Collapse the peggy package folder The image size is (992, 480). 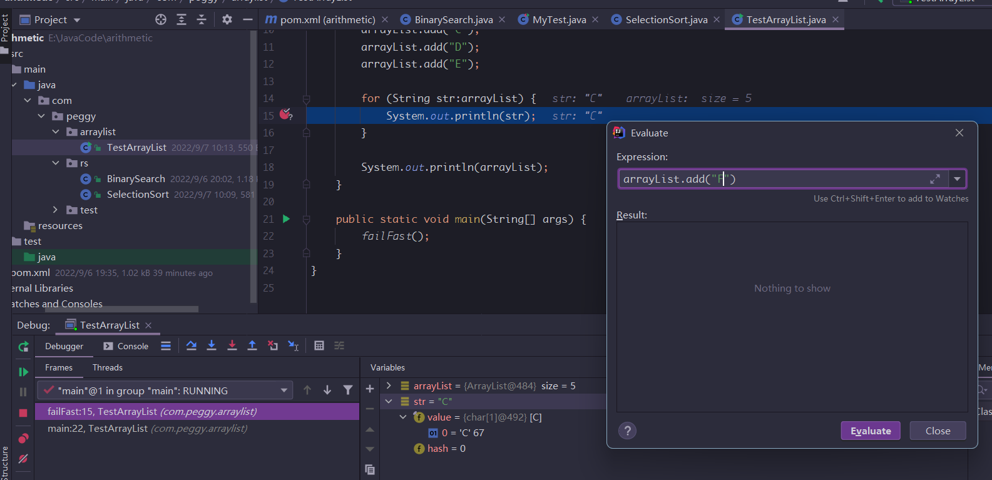41,116
